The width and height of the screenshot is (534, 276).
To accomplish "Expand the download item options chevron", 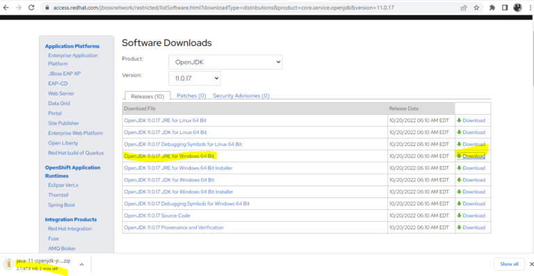I will [82, 264].
